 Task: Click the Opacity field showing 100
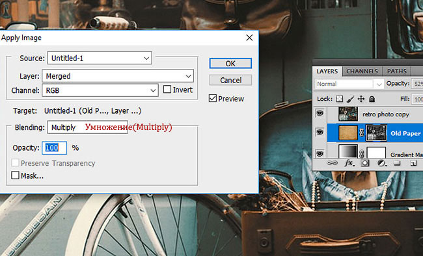pos(54,148)
